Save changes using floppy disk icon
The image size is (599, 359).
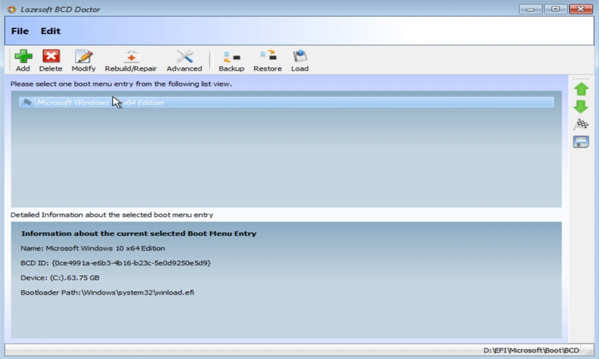pos(581,142)
